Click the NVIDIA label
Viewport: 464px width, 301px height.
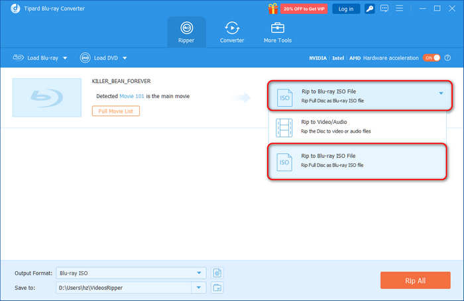coord(318,58)
